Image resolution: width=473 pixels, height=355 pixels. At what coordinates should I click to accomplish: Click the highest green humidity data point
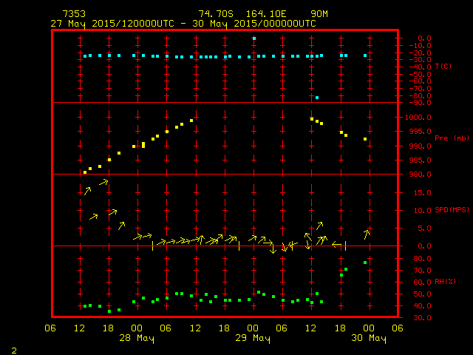(364, 263)
